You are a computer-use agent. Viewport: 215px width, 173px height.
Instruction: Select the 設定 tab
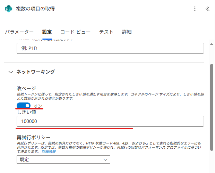pos(47,32)
